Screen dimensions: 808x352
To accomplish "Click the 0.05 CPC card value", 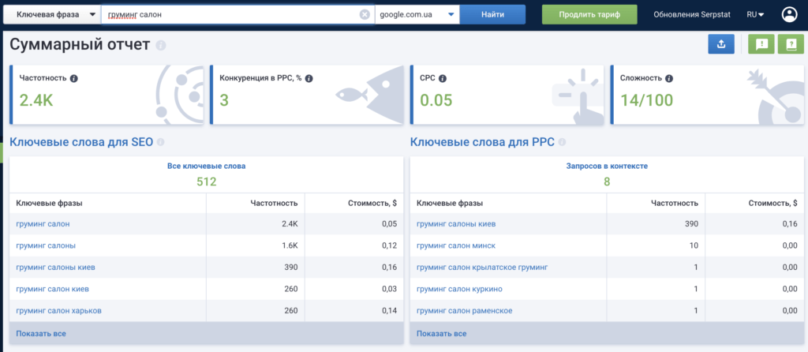I will (x=436, y=100).
